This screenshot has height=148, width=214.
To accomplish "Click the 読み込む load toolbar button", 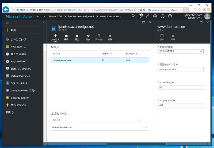I will point(99,37).
